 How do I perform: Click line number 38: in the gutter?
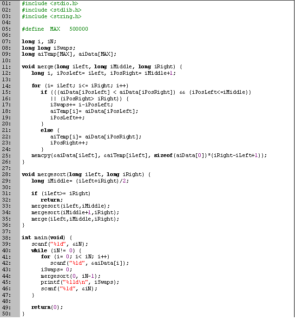point(6,238)
